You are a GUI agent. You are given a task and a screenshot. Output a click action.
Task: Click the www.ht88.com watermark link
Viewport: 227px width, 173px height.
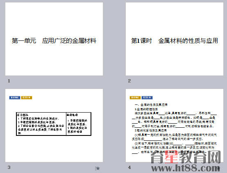tap(186, 168)
